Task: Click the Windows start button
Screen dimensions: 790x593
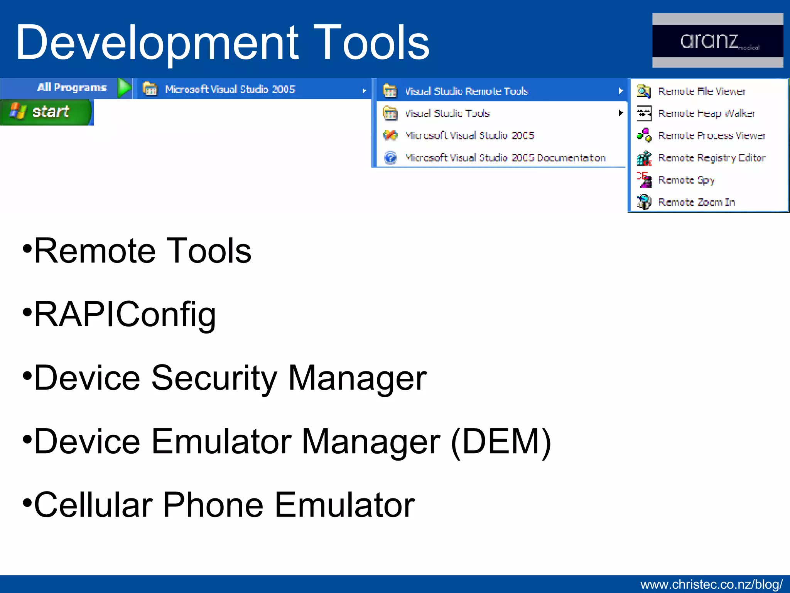Action: click(x=46, y=112)
